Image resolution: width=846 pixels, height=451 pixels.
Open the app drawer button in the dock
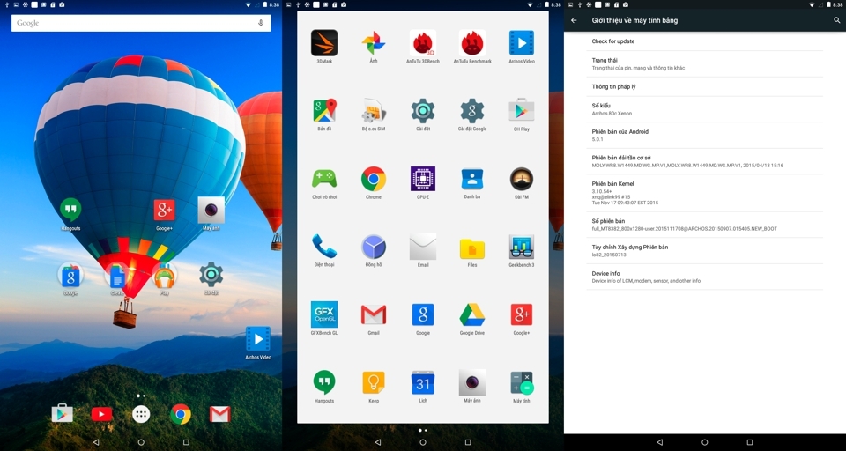coord(141,414)
